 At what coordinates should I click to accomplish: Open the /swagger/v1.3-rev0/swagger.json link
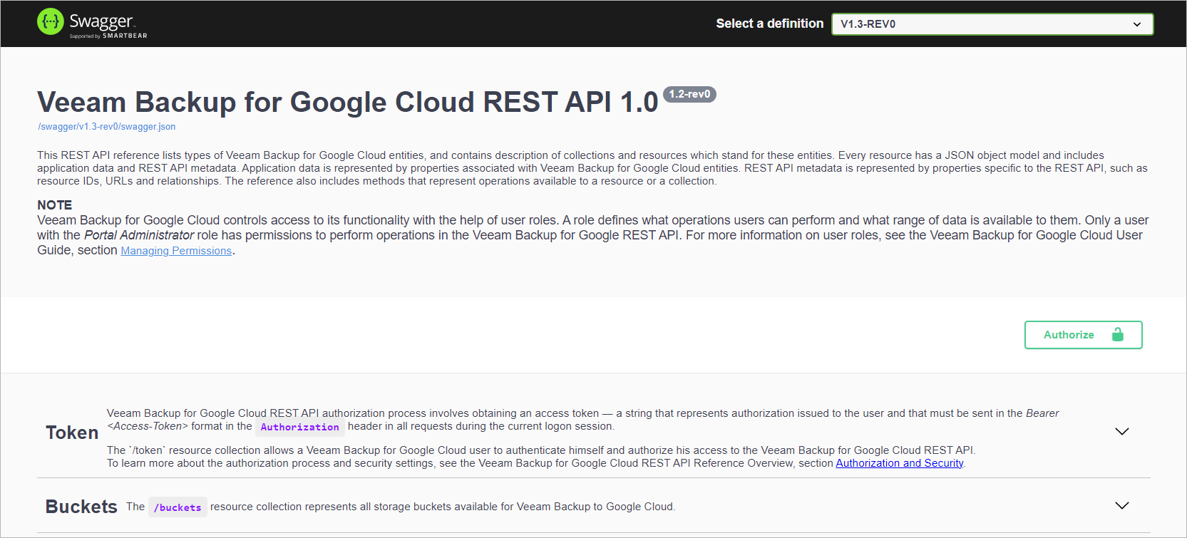pyautogui.click(x=107, y=127)
